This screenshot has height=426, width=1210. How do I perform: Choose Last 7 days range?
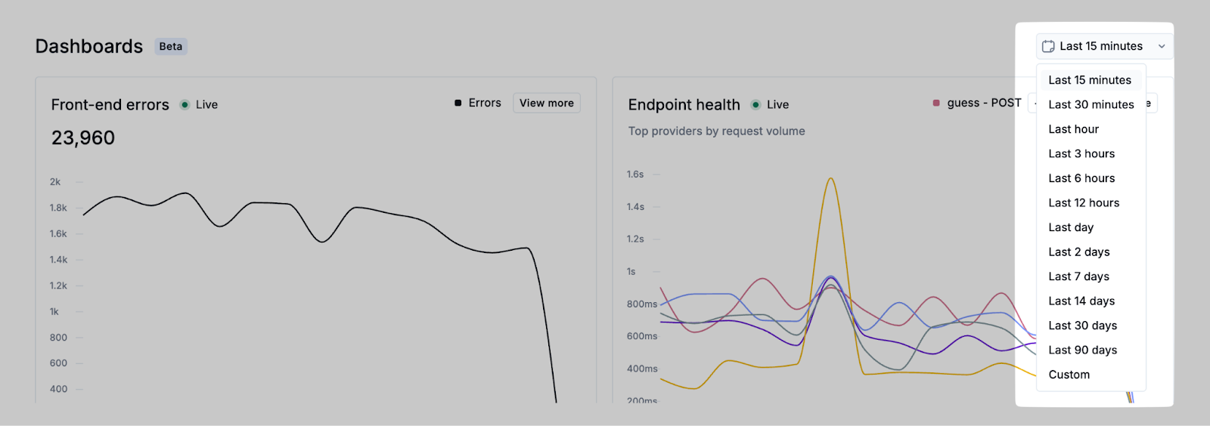[1078, 276]
